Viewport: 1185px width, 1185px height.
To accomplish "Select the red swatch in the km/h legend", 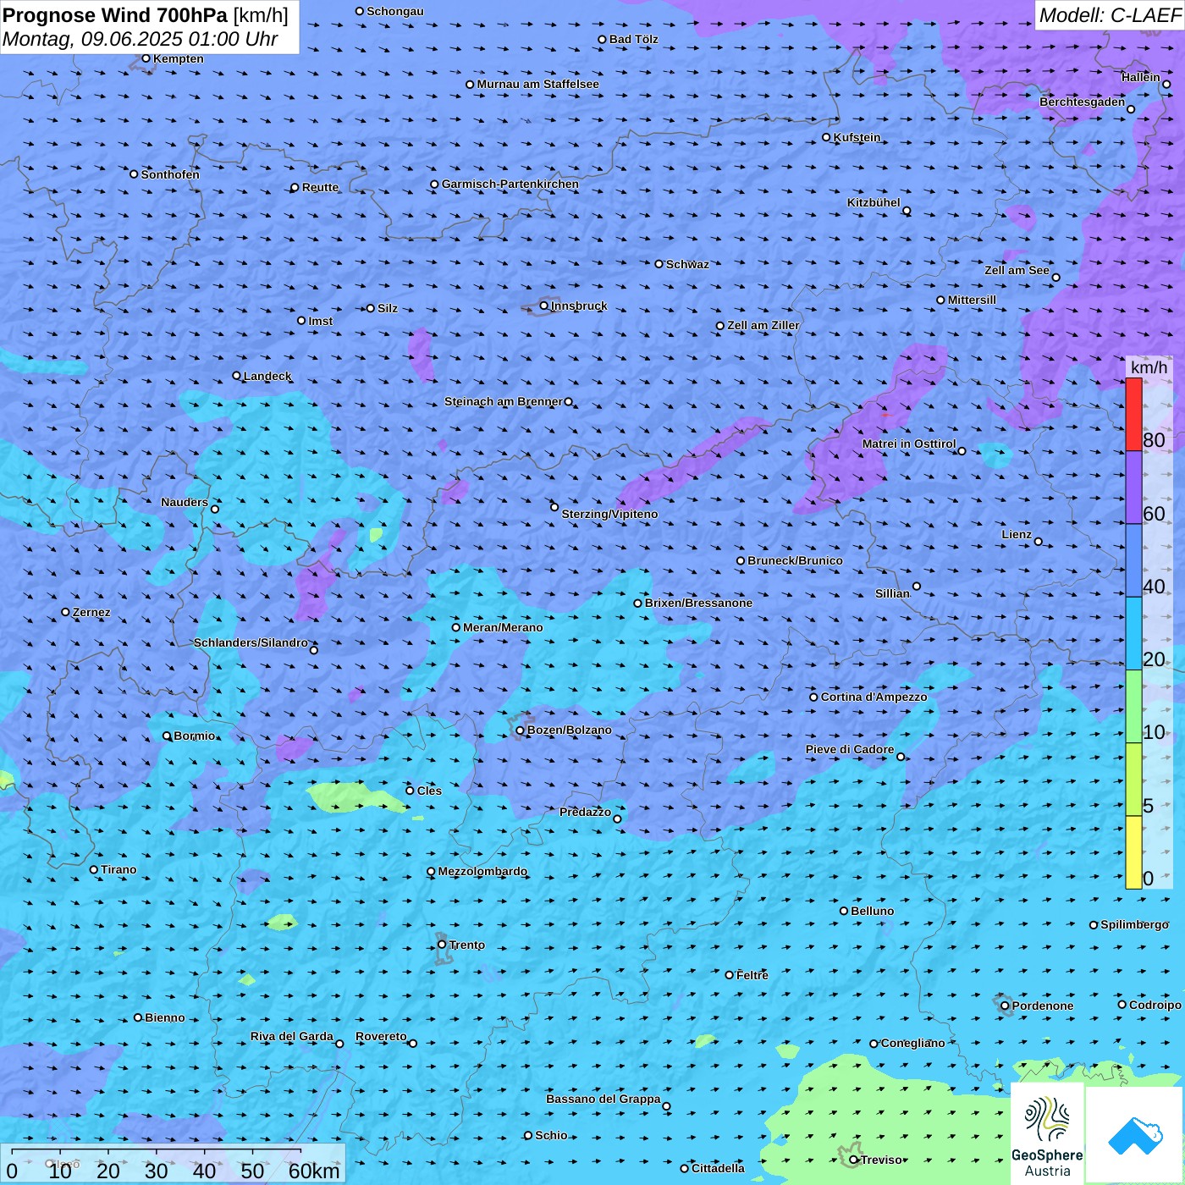I will click(1133, 414).
